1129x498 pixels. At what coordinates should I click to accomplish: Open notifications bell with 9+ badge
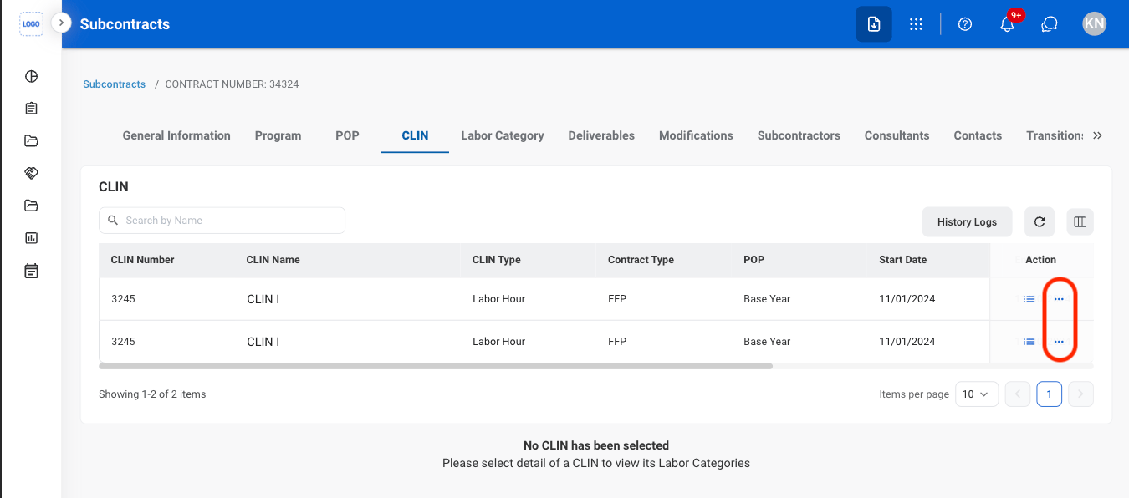1008,24
